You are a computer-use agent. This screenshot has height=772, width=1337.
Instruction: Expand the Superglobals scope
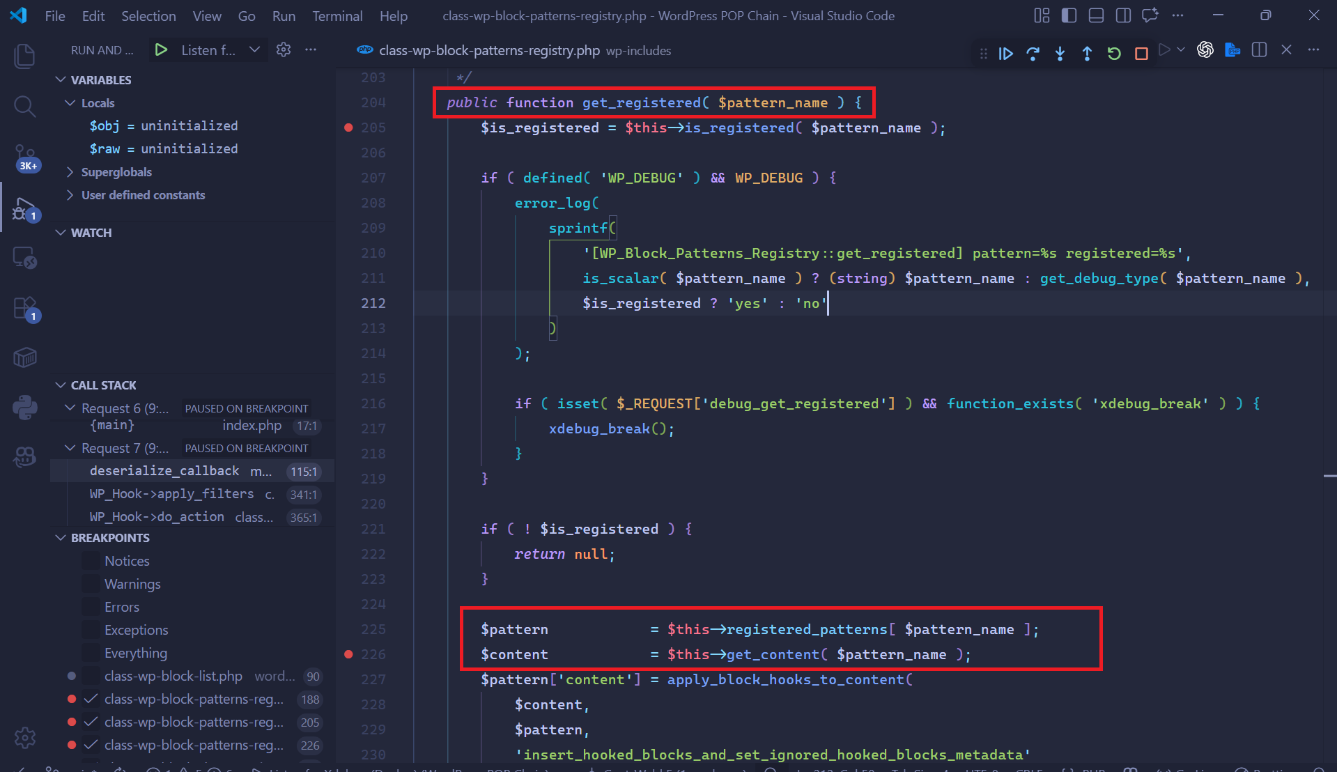click(70, 172)
